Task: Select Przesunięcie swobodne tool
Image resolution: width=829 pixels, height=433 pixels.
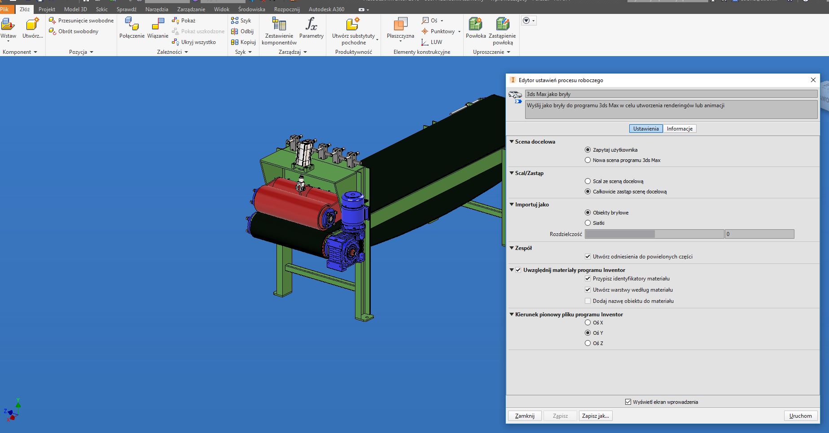Action: [x=81, y=21]
